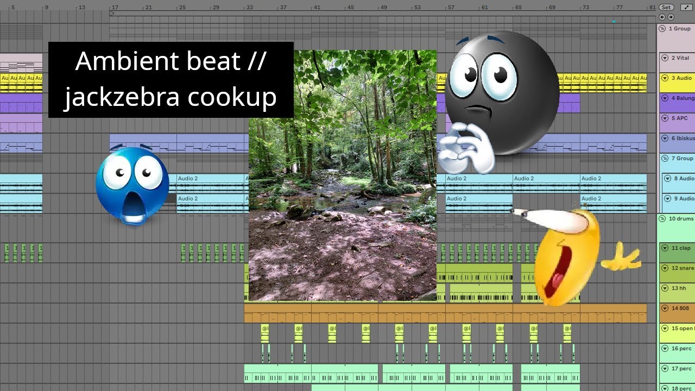Unfold the 3 Audio track
This screenshot has width=695, height=391.
(665, 78)
